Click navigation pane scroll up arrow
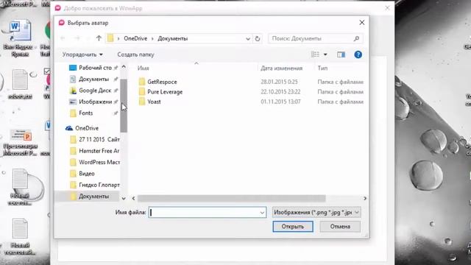This screenshot has height=265, width=471. (x=124, y=67)
